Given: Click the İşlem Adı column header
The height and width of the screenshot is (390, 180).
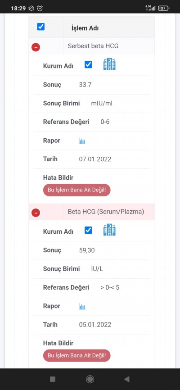Looking at the screenshot, I should coord(85,28).
